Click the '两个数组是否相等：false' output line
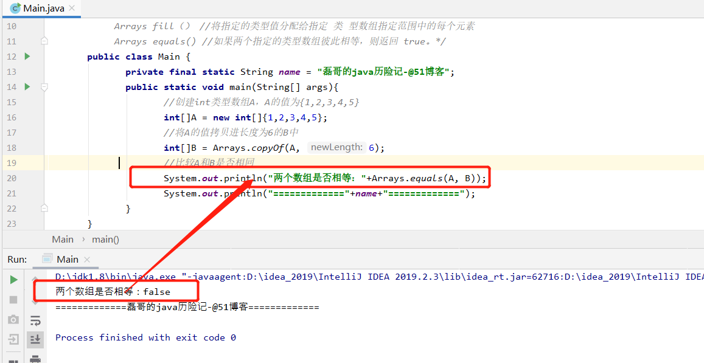 113,292
